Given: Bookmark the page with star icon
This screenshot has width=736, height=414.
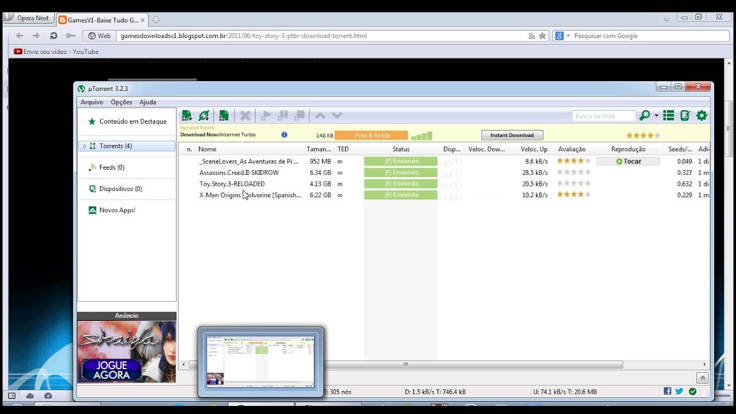Looking at the screenshot, I should [542, 36].
